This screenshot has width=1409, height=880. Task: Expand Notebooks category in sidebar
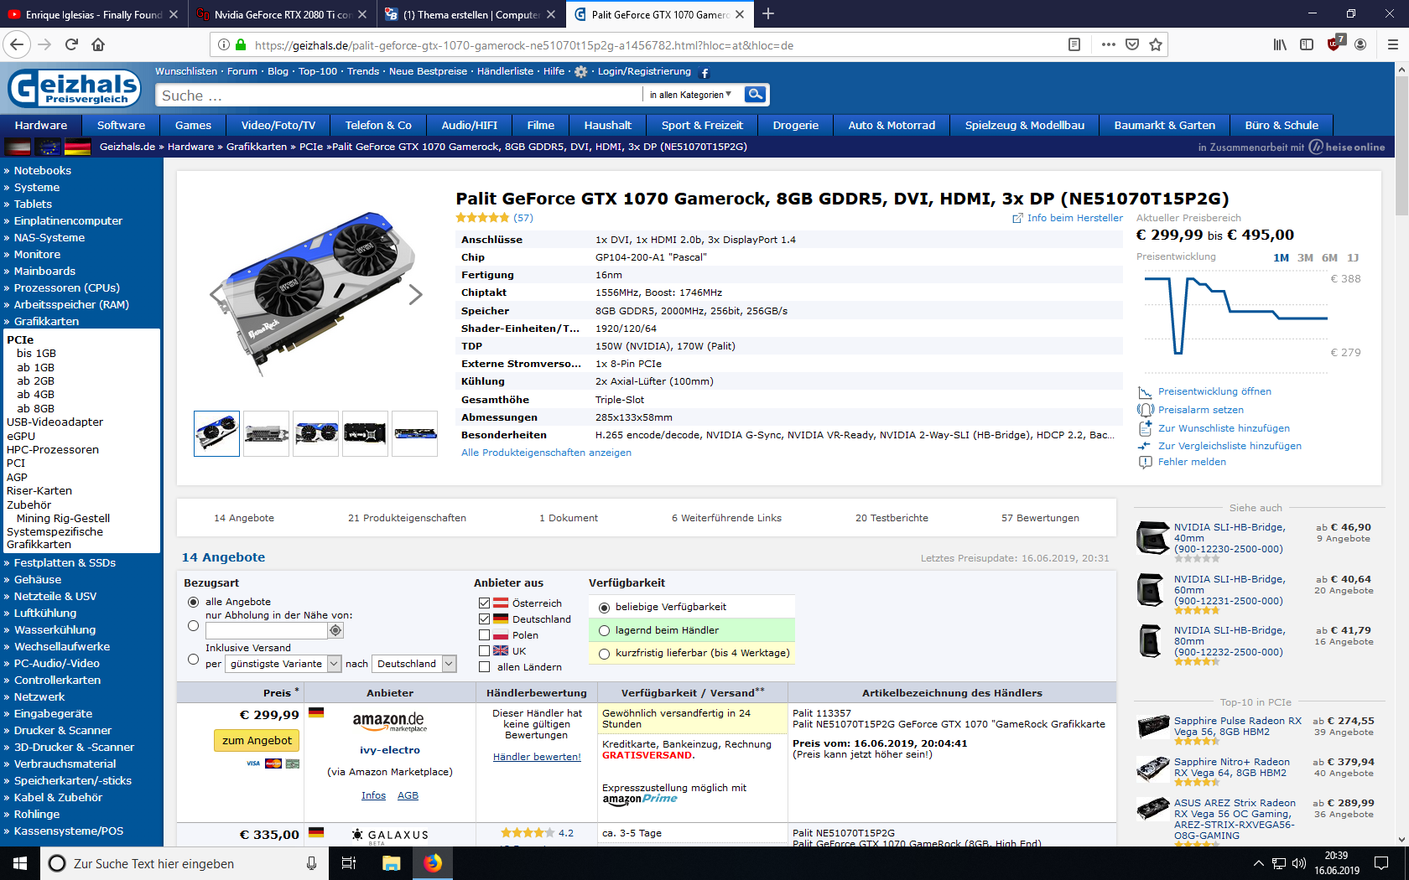tap(42, 171)
